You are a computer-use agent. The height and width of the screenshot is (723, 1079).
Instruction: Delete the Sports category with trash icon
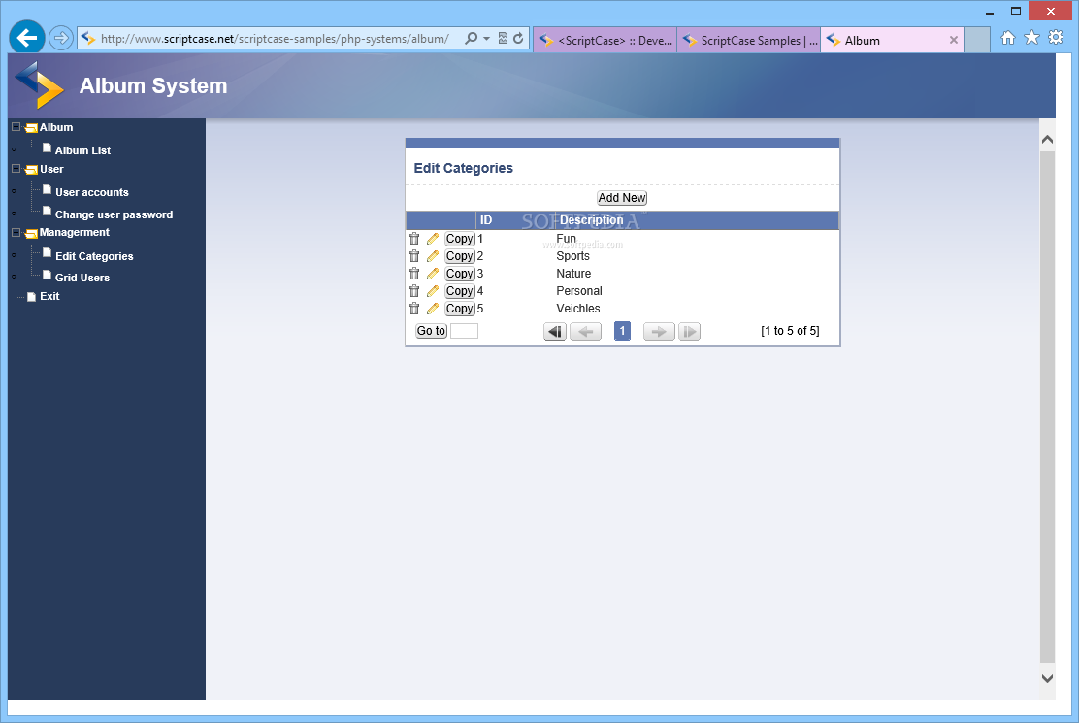point(414,256)
